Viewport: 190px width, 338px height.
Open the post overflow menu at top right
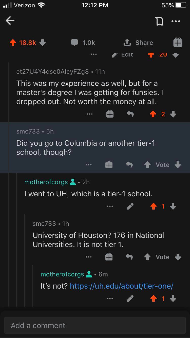click(x=176, y=22)
